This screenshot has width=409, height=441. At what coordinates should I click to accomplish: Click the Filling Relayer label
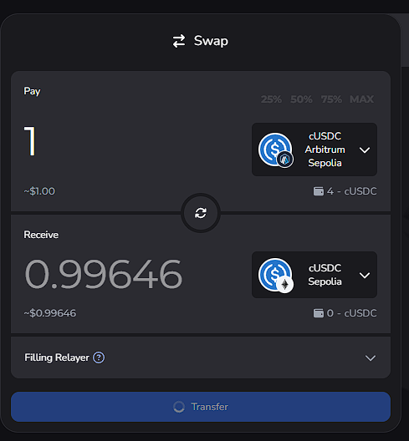[x=57, y=357]
